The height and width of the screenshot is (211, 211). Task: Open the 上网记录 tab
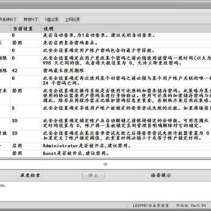tap(73, 19)
